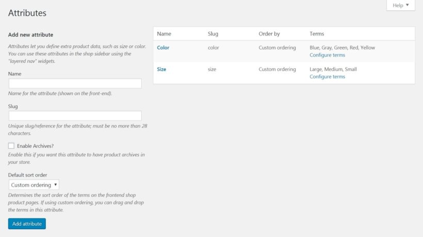Click the 'Enable Archives?' label text

pos(36,146)
